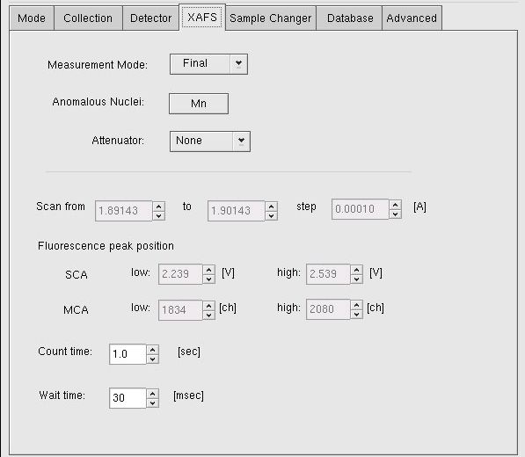
Task: Click the Wait time input field
Action: coord(128,398)
